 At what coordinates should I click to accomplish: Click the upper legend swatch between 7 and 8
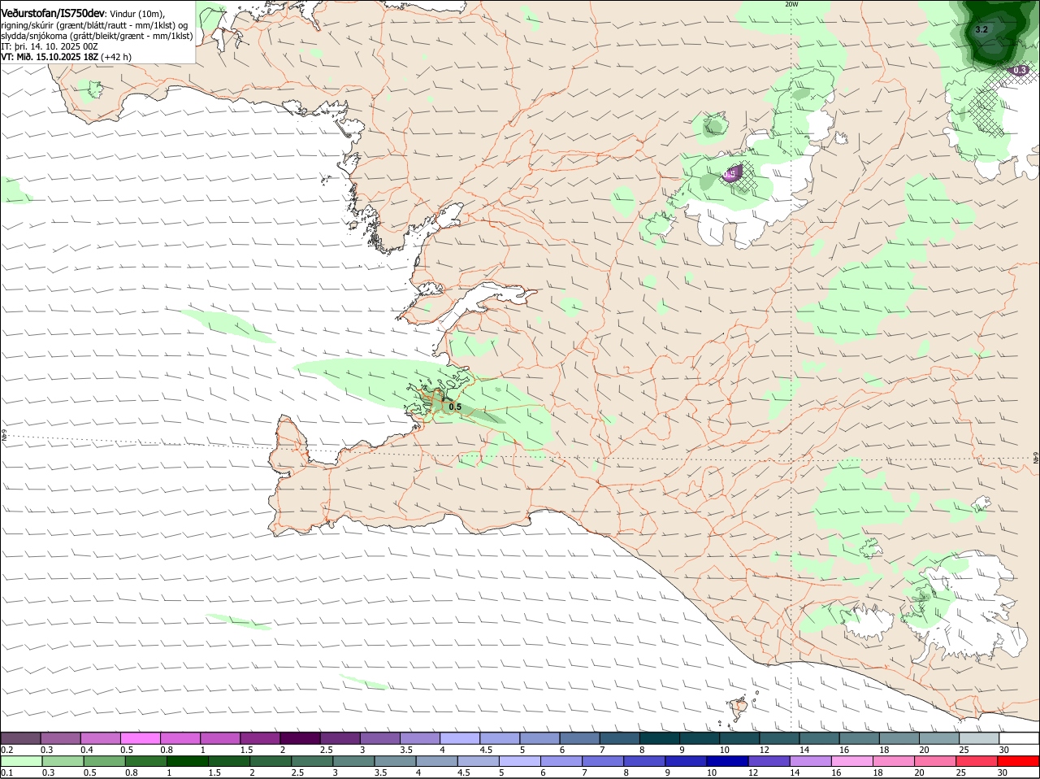pos(620,738)
